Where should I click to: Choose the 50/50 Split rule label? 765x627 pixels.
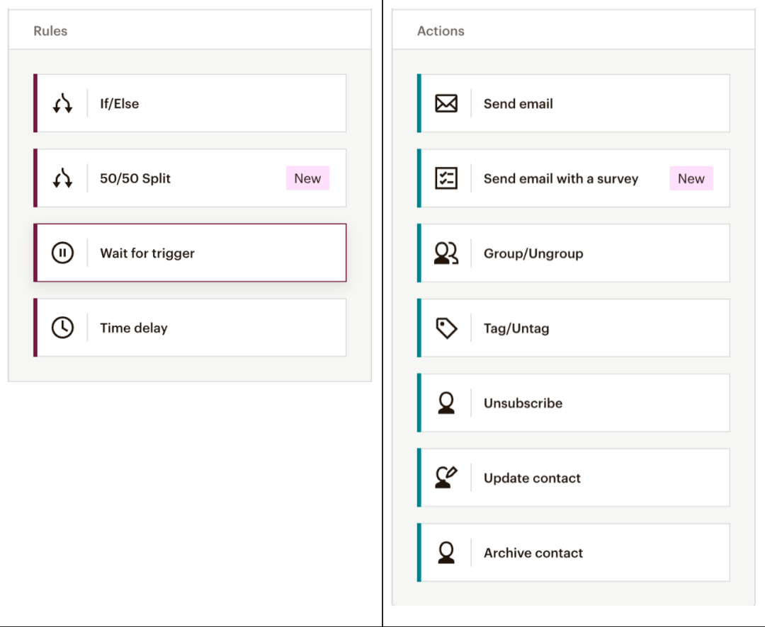click(135, 178)
